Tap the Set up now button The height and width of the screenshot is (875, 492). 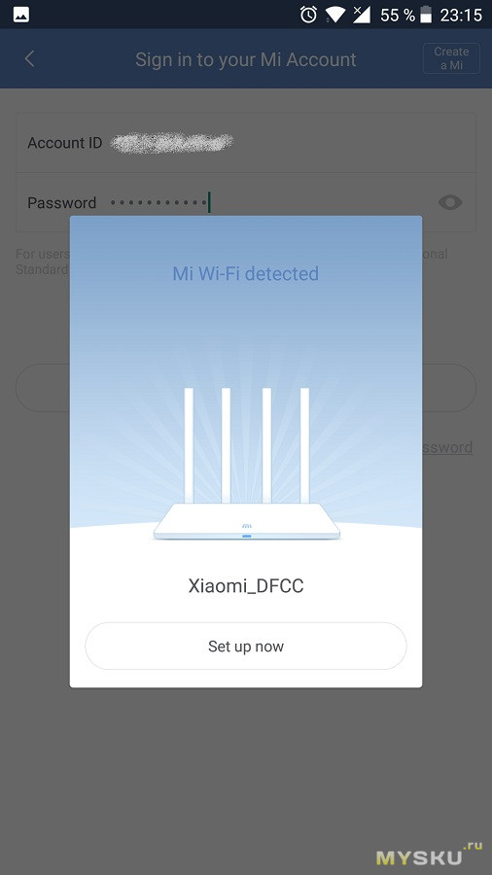tap(245, 647)
